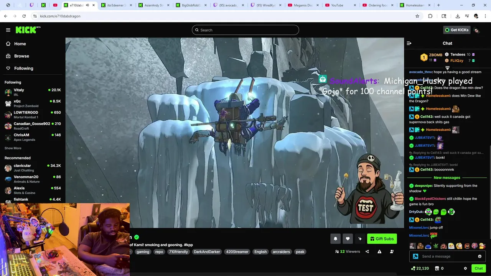Click the Send a message field

447,256
